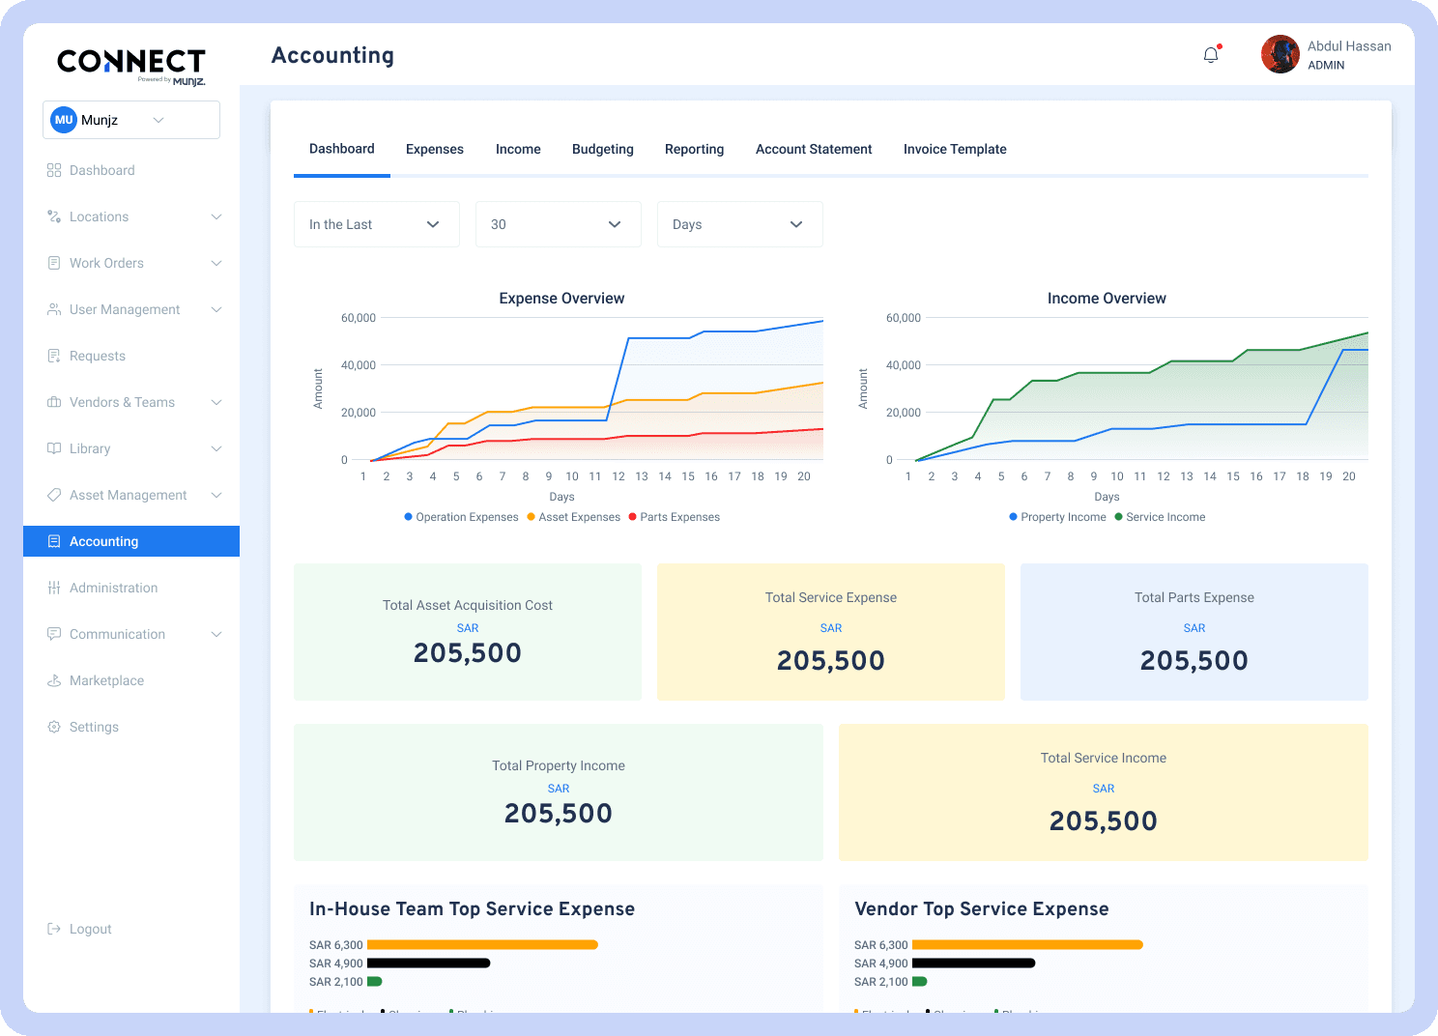Screen dimensions: 1438x1036
Task: Click the Dashboard grid icon in sidebar
Action: pyautogui.click(x=54, y=170)
